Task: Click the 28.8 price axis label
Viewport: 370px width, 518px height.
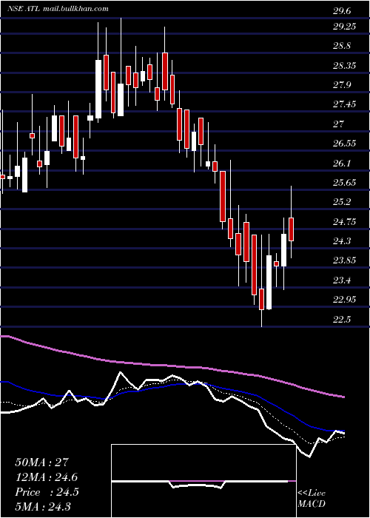Action: click(x=342, y=46)
